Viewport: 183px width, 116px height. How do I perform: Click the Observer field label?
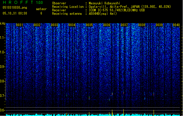point(59,3)
